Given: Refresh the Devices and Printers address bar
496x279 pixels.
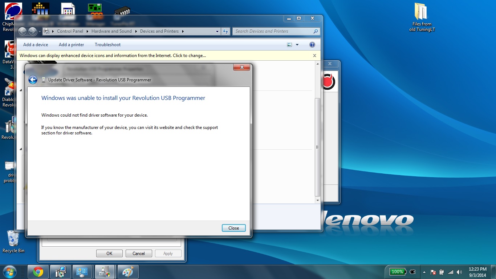Looking at the screenshot, I should click(x=226, y=31).
